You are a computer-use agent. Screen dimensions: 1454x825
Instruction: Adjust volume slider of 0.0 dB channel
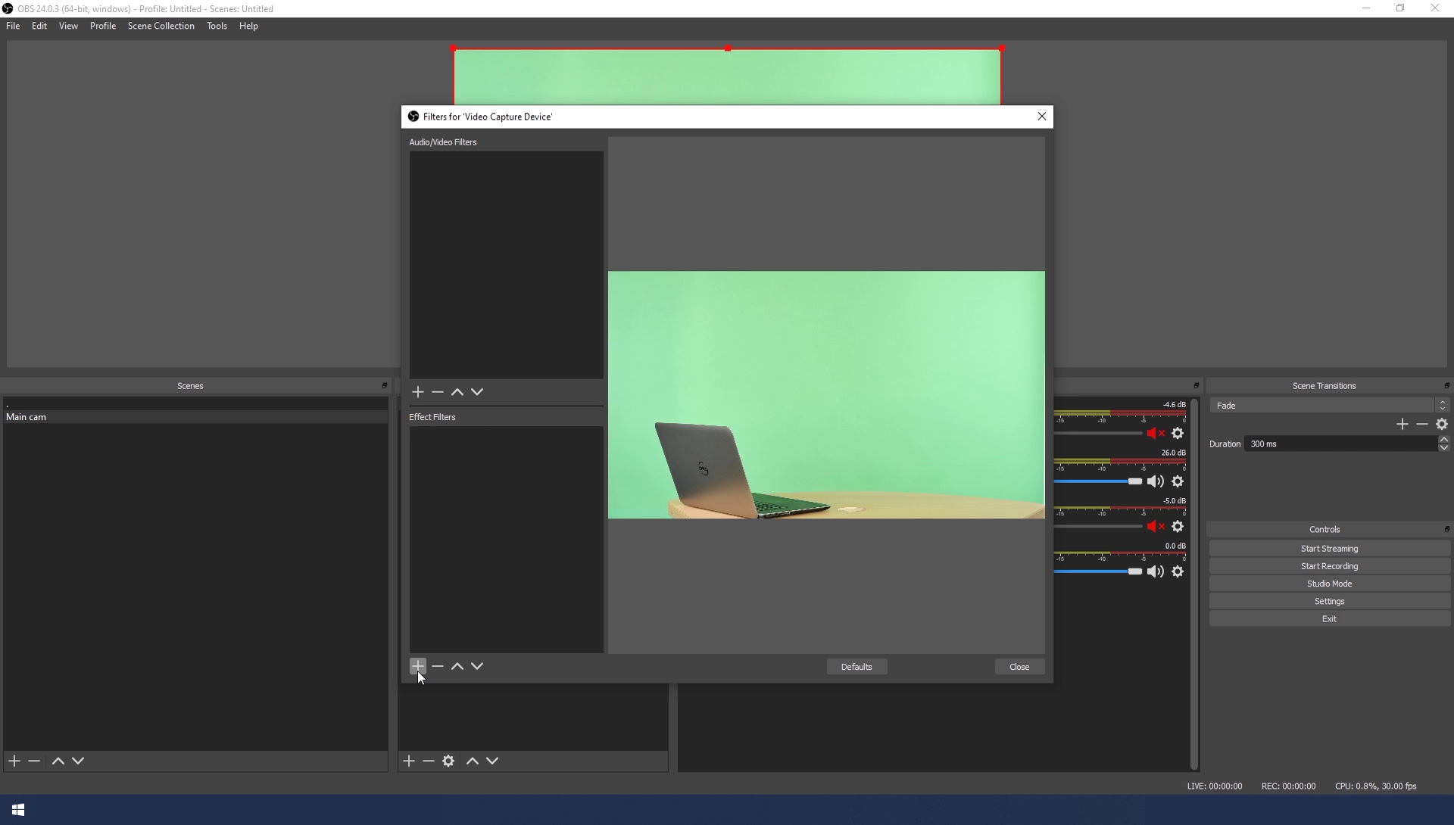[x=1134, y=571]
